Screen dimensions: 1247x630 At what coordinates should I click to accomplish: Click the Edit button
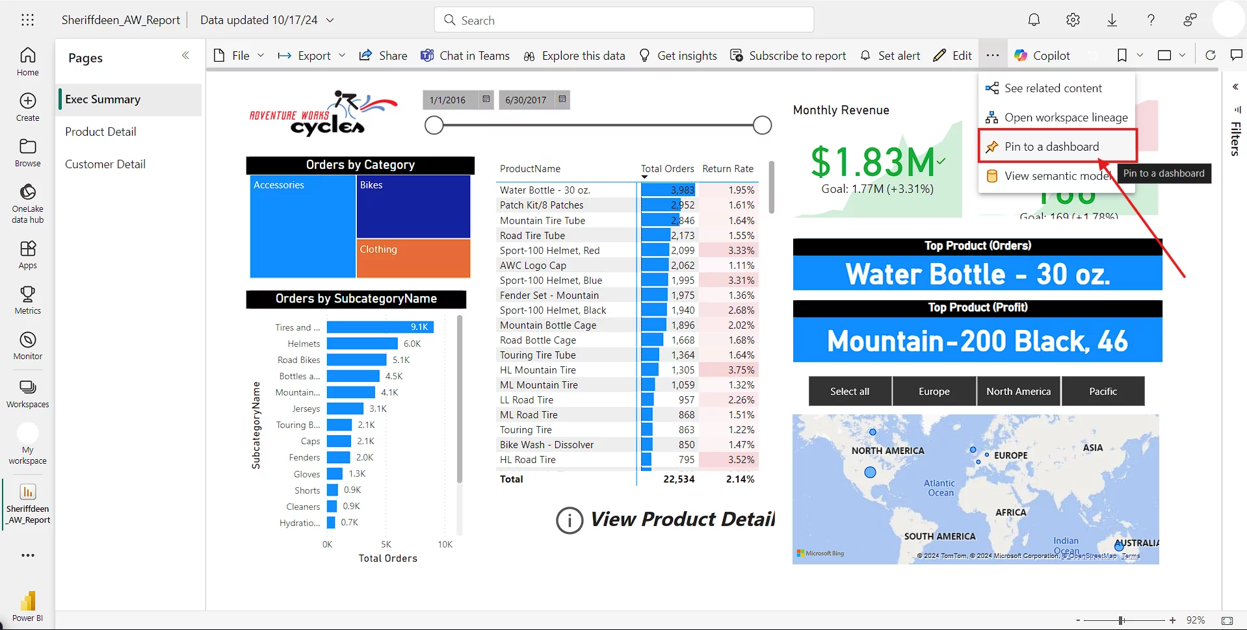pyautogui.click(x=952, y=55)
